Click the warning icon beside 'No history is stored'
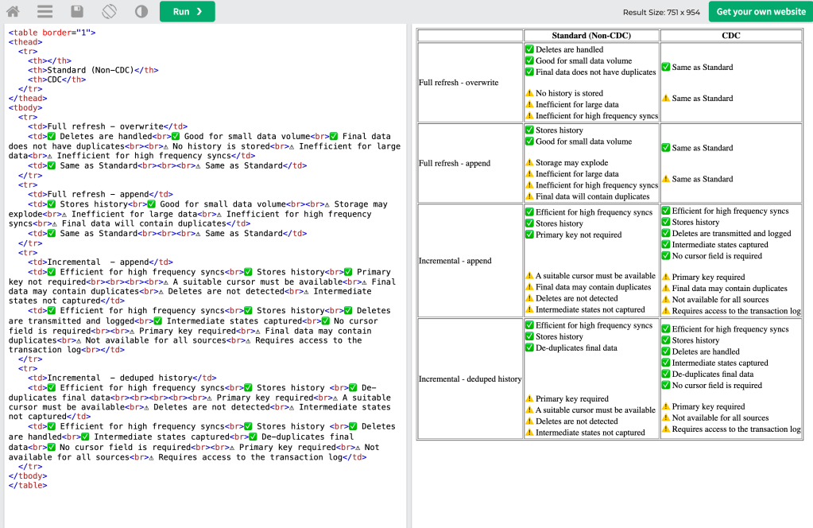 coord(529,93)
